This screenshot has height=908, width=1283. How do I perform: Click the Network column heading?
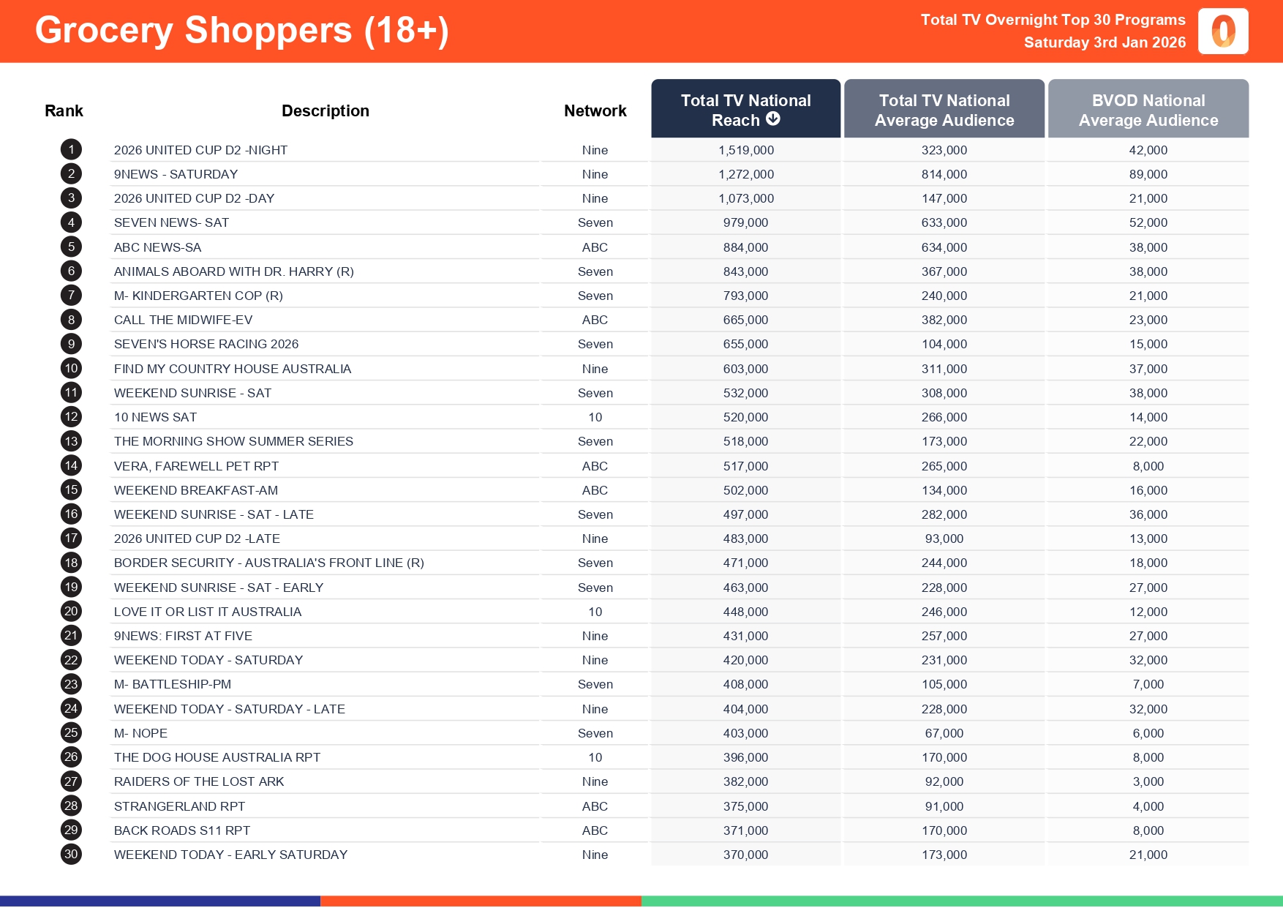coord(595,111)
